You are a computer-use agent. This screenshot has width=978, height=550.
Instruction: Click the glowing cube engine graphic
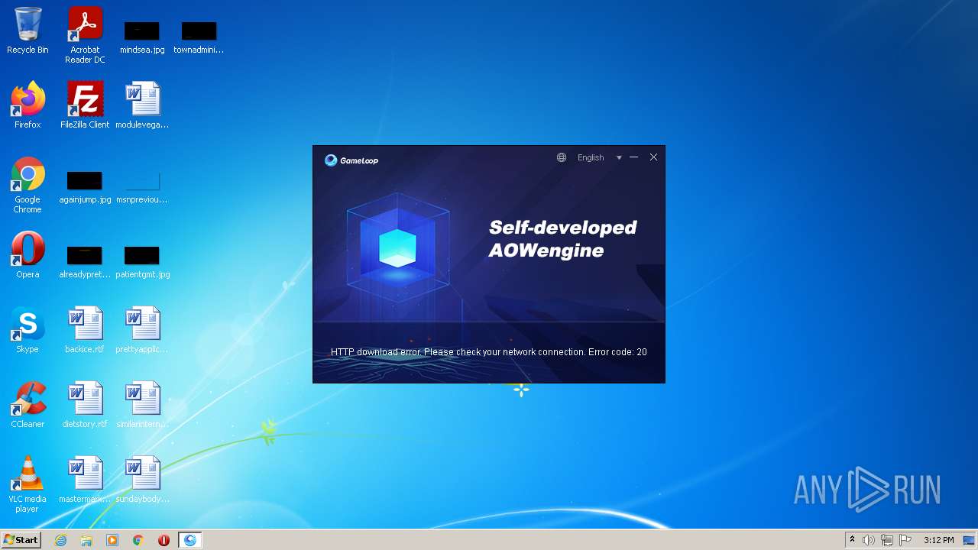click(398, 248)
